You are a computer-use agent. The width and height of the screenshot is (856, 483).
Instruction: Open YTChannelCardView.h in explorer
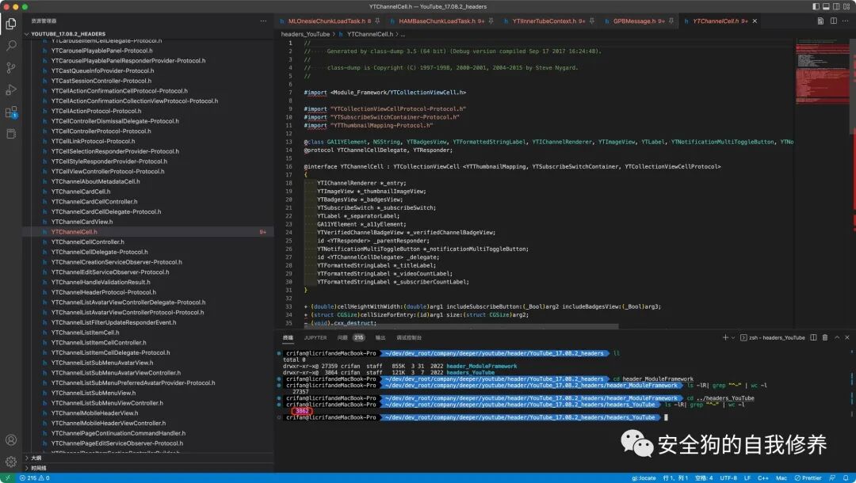pos(82,222)
